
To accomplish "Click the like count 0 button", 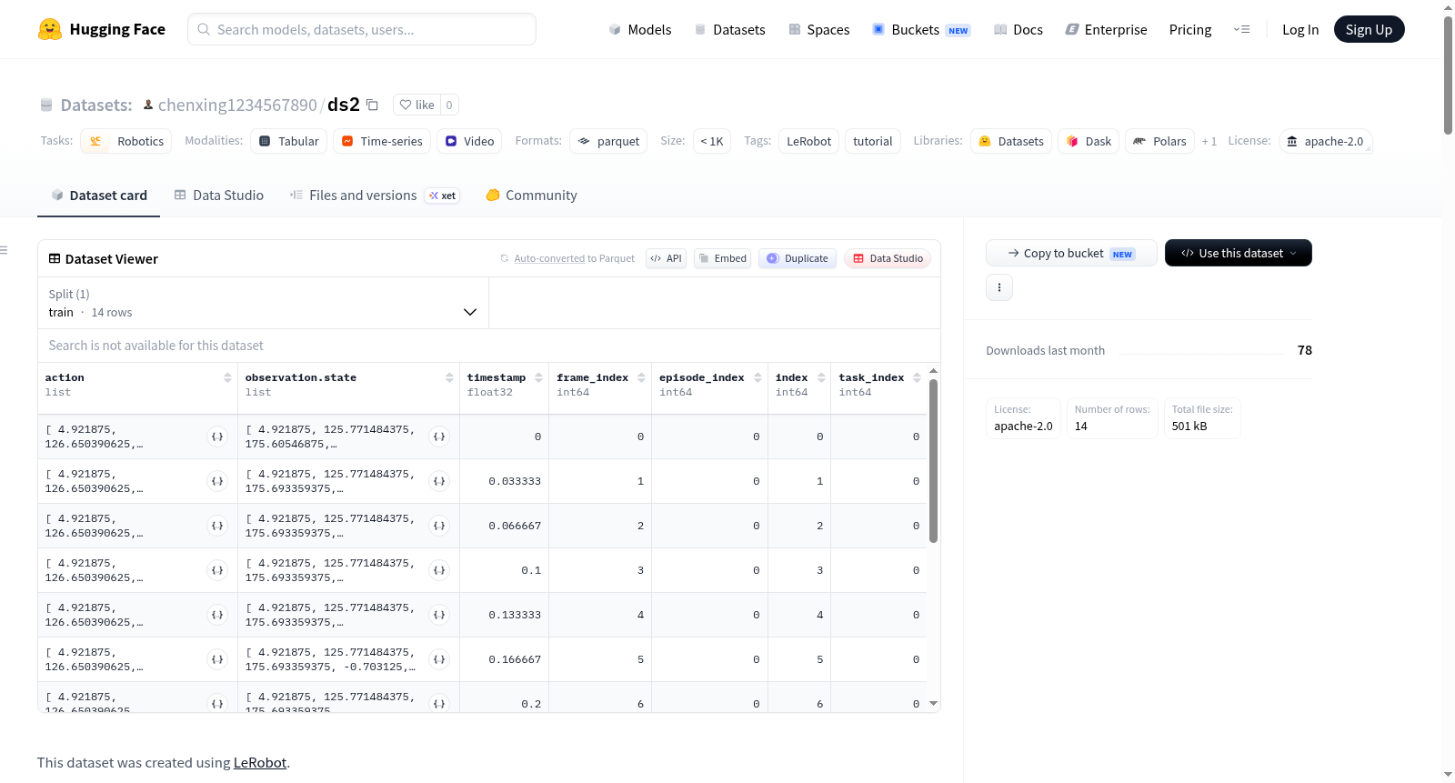I will click(x=449, y=105).
